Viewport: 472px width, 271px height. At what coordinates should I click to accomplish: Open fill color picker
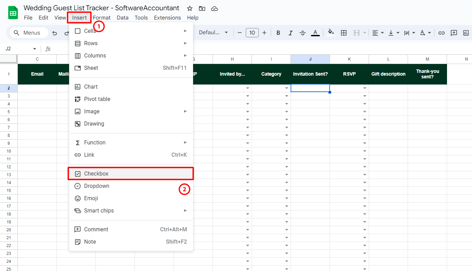tap(331, 33)
